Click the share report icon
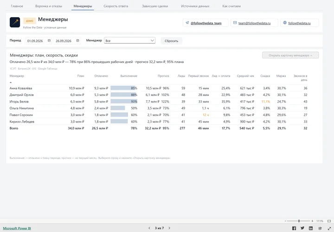This screenshot has height=232, width=334. (x=320, y=228)
